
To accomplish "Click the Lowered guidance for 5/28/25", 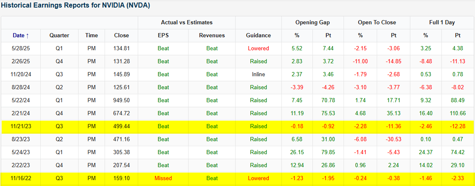I will point(258,49).
